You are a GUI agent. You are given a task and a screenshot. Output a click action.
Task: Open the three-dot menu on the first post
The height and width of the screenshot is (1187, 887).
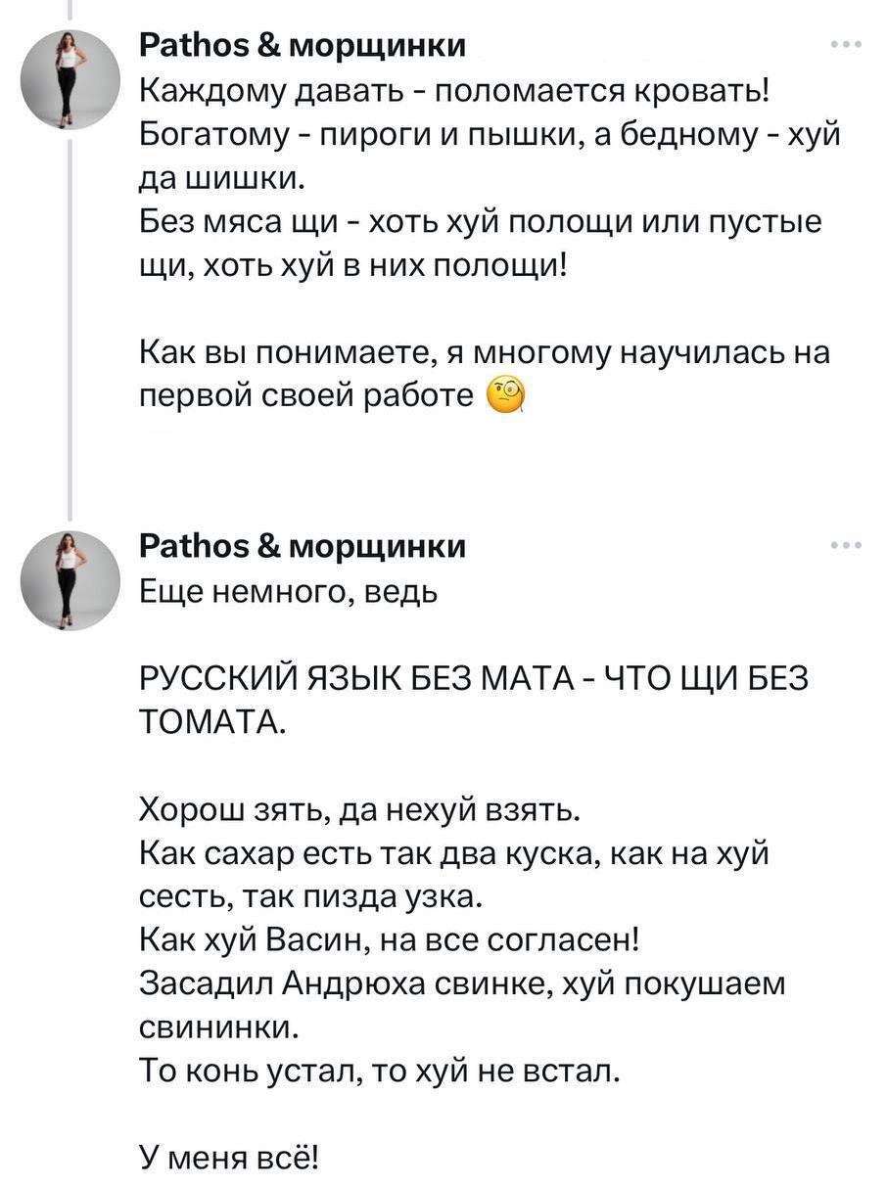pyautogui.click(x=845, y=45)
